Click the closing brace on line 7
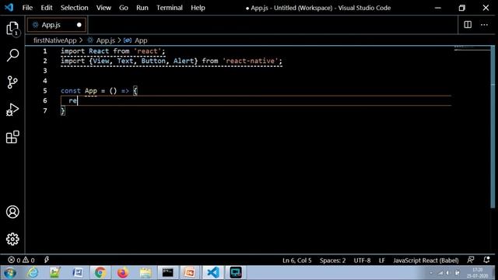This screenshot has height=280, width=498. pyautogui.click(x=63, y=110)
